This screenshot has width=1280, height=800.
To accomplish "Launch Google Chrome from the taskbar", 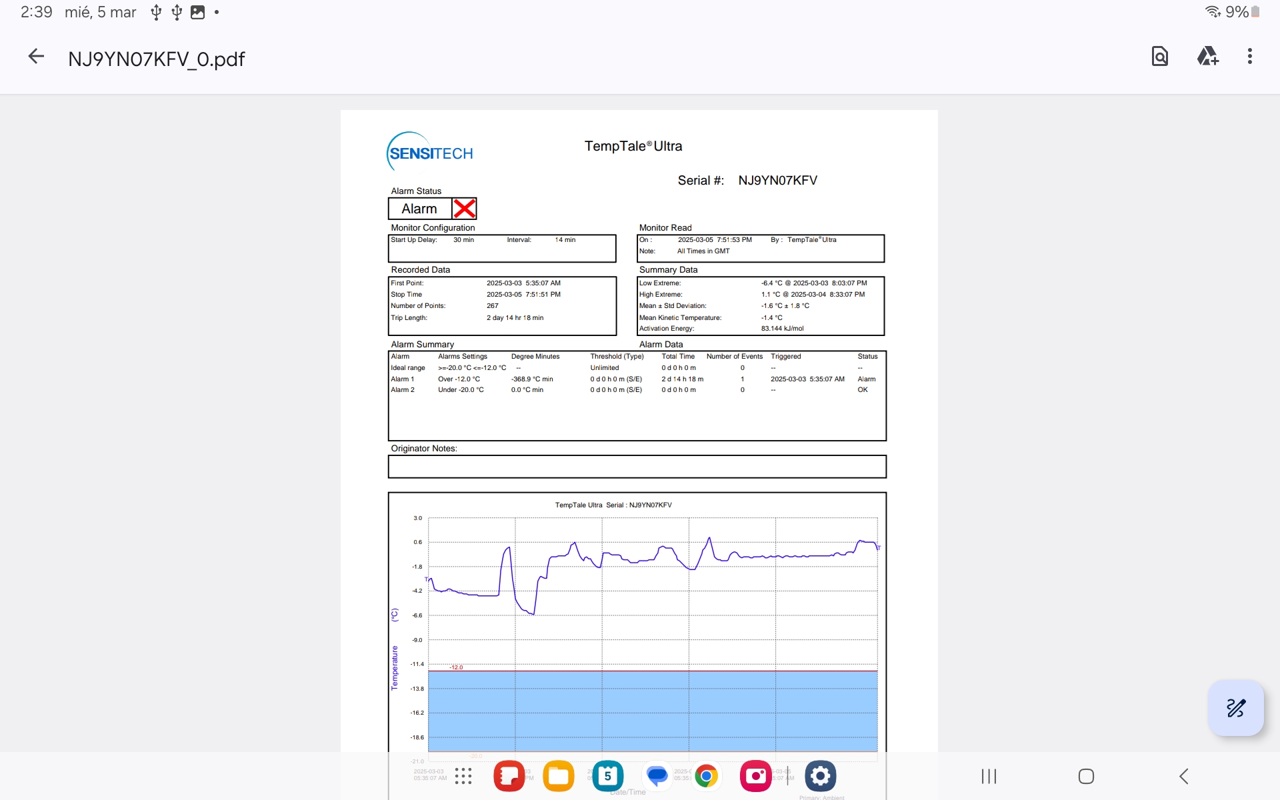I will point(707,776).
